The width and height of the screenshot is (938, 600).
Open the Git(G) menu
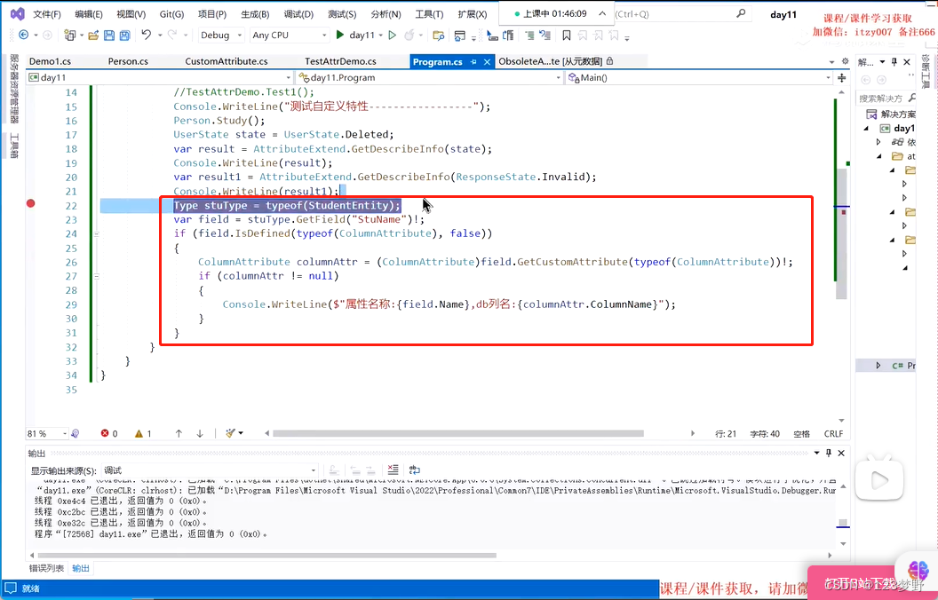[171, 13]
